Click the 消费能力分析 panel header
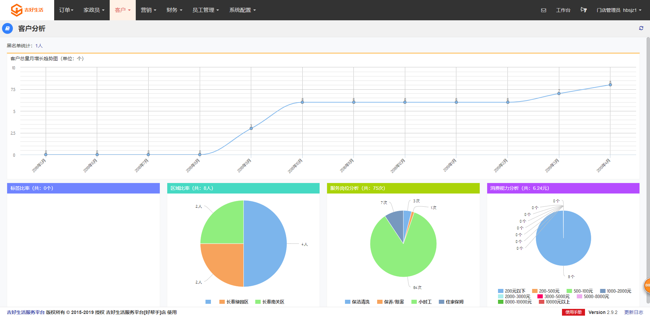Viewport: 650px width, 317px height. (563, 188)
